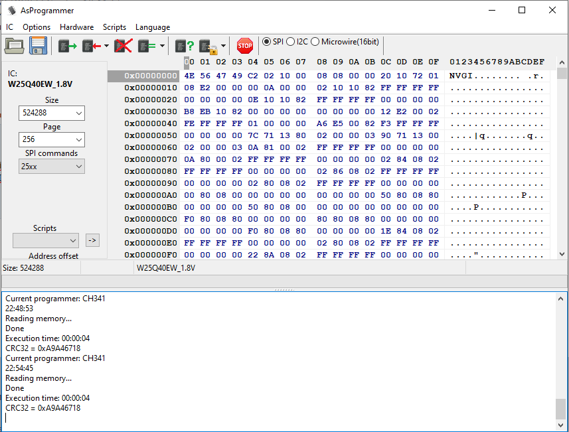Click hex byte at address 0x00000000
Image resolution: width=569 pixels, height=432 pixels.
(189, 76)
